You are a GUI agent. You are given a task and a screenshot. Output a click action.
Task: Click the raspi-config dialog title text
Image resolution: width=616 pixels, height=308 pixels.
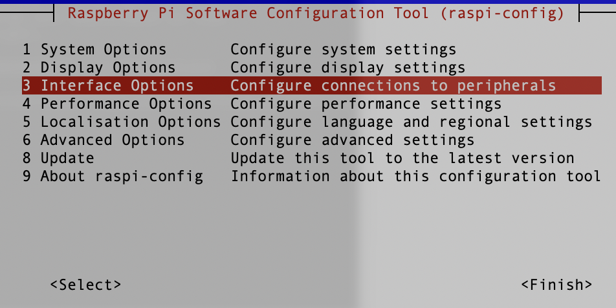point(316,14)
